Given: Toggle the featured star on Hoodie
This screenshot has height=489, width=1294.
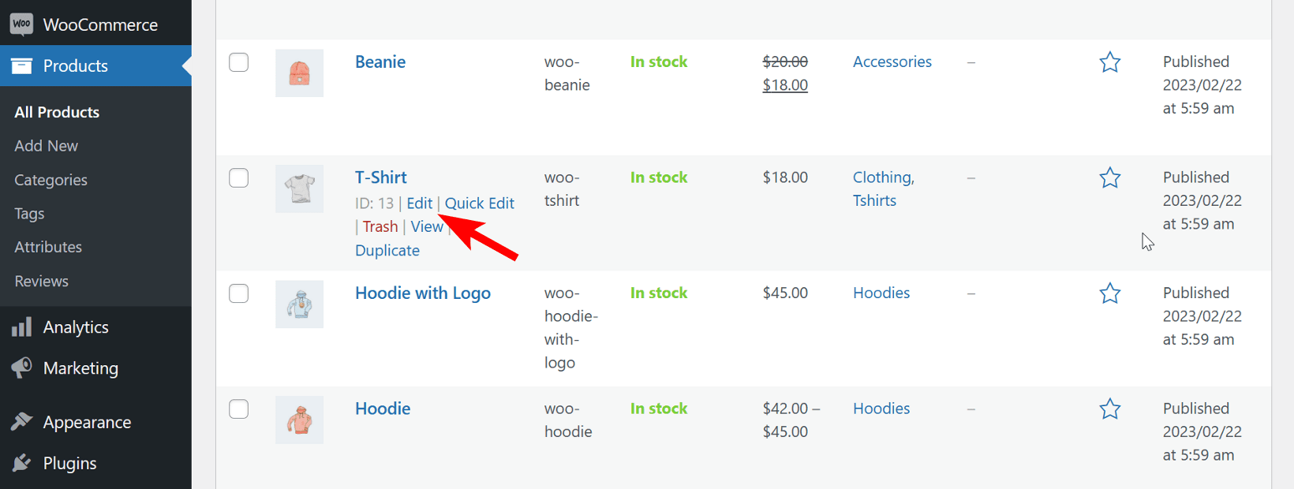Looking at the screenshot, I should tap(1110, 409).
